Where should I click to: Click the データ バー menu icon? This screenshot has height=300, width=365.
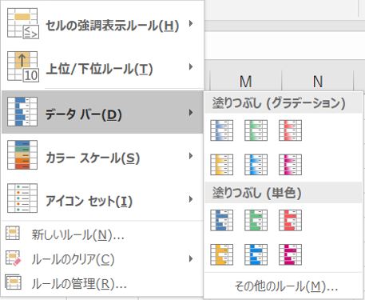(22, 112)
